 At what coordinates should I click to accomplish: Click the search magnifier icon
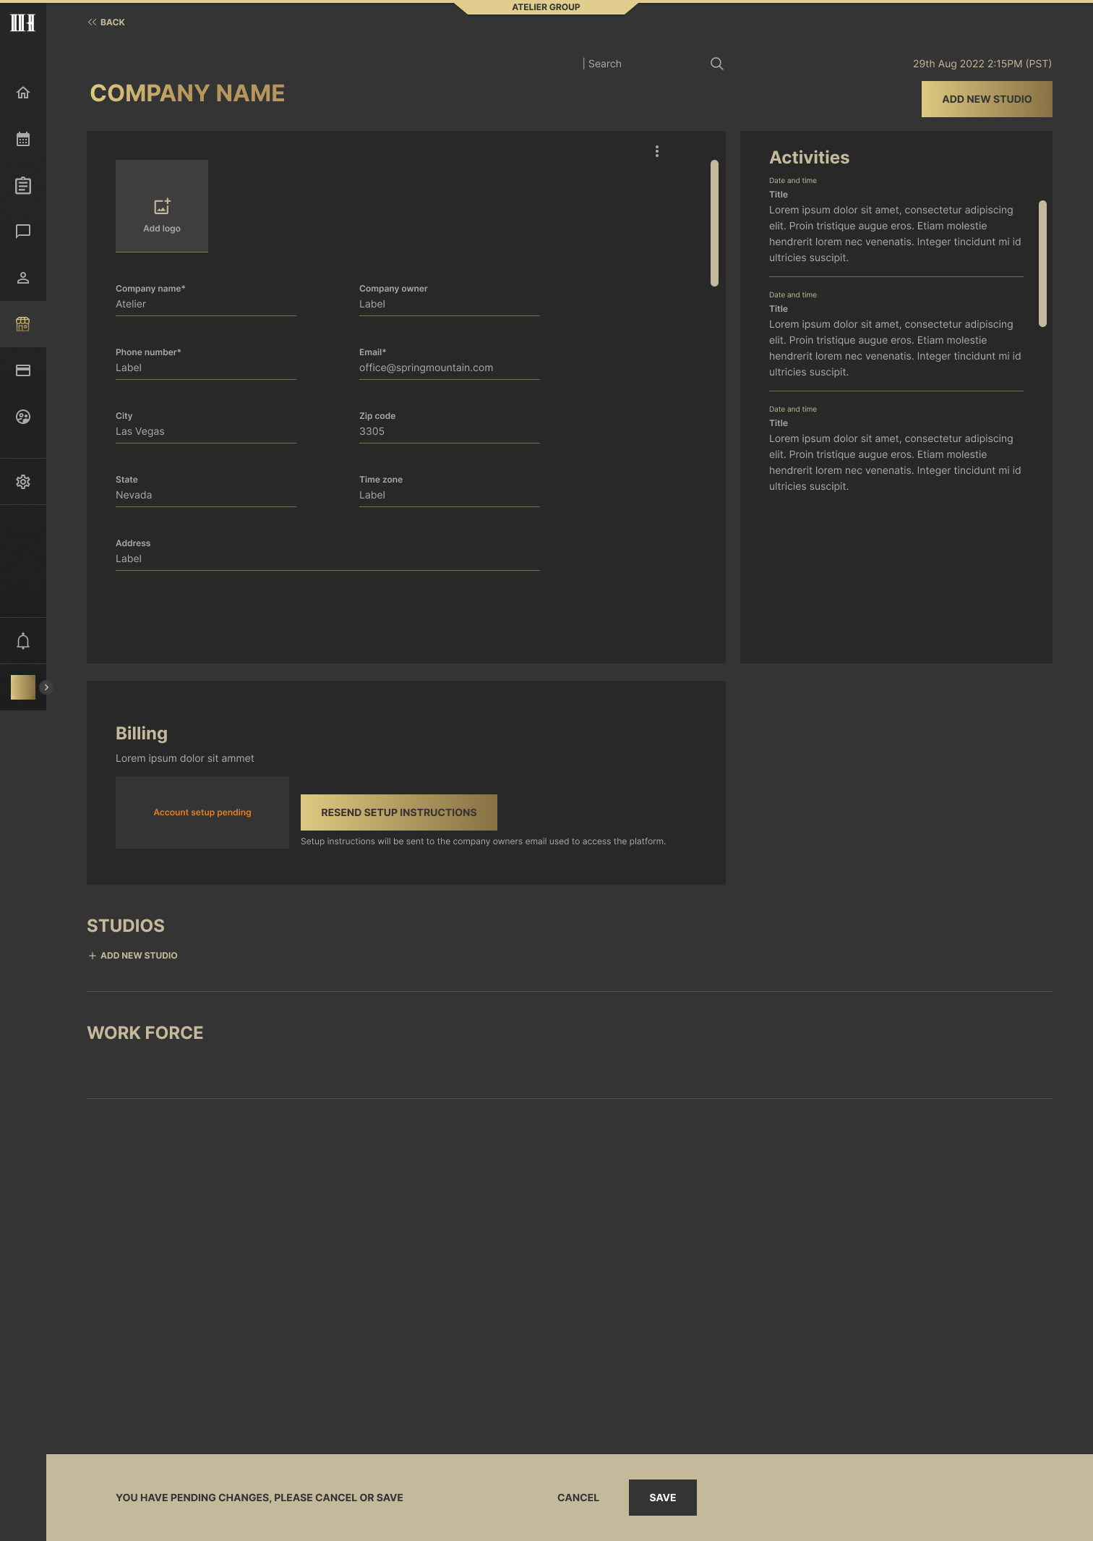pos(717,64)
